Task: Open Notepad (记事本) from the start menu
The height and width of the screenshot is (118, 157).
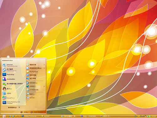Action: tap(14, 93)
